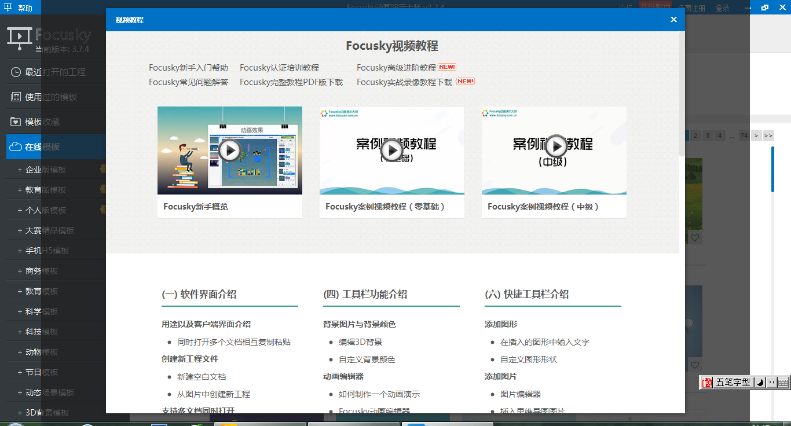Click the Focusky新手入门帮助 link
The width and height of the screenshot is (791, 426).
coord(188,67)
